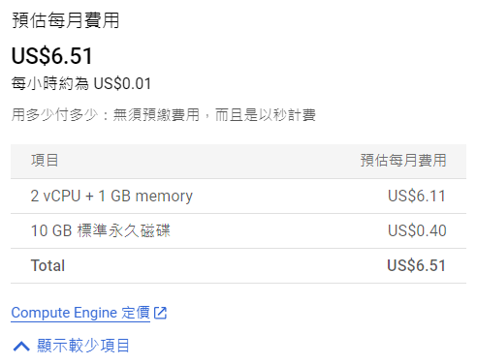This screenshot has height=364, width=477.
Task: Click the 預估每月費用 column header
Action: click(x=403, y=161)
